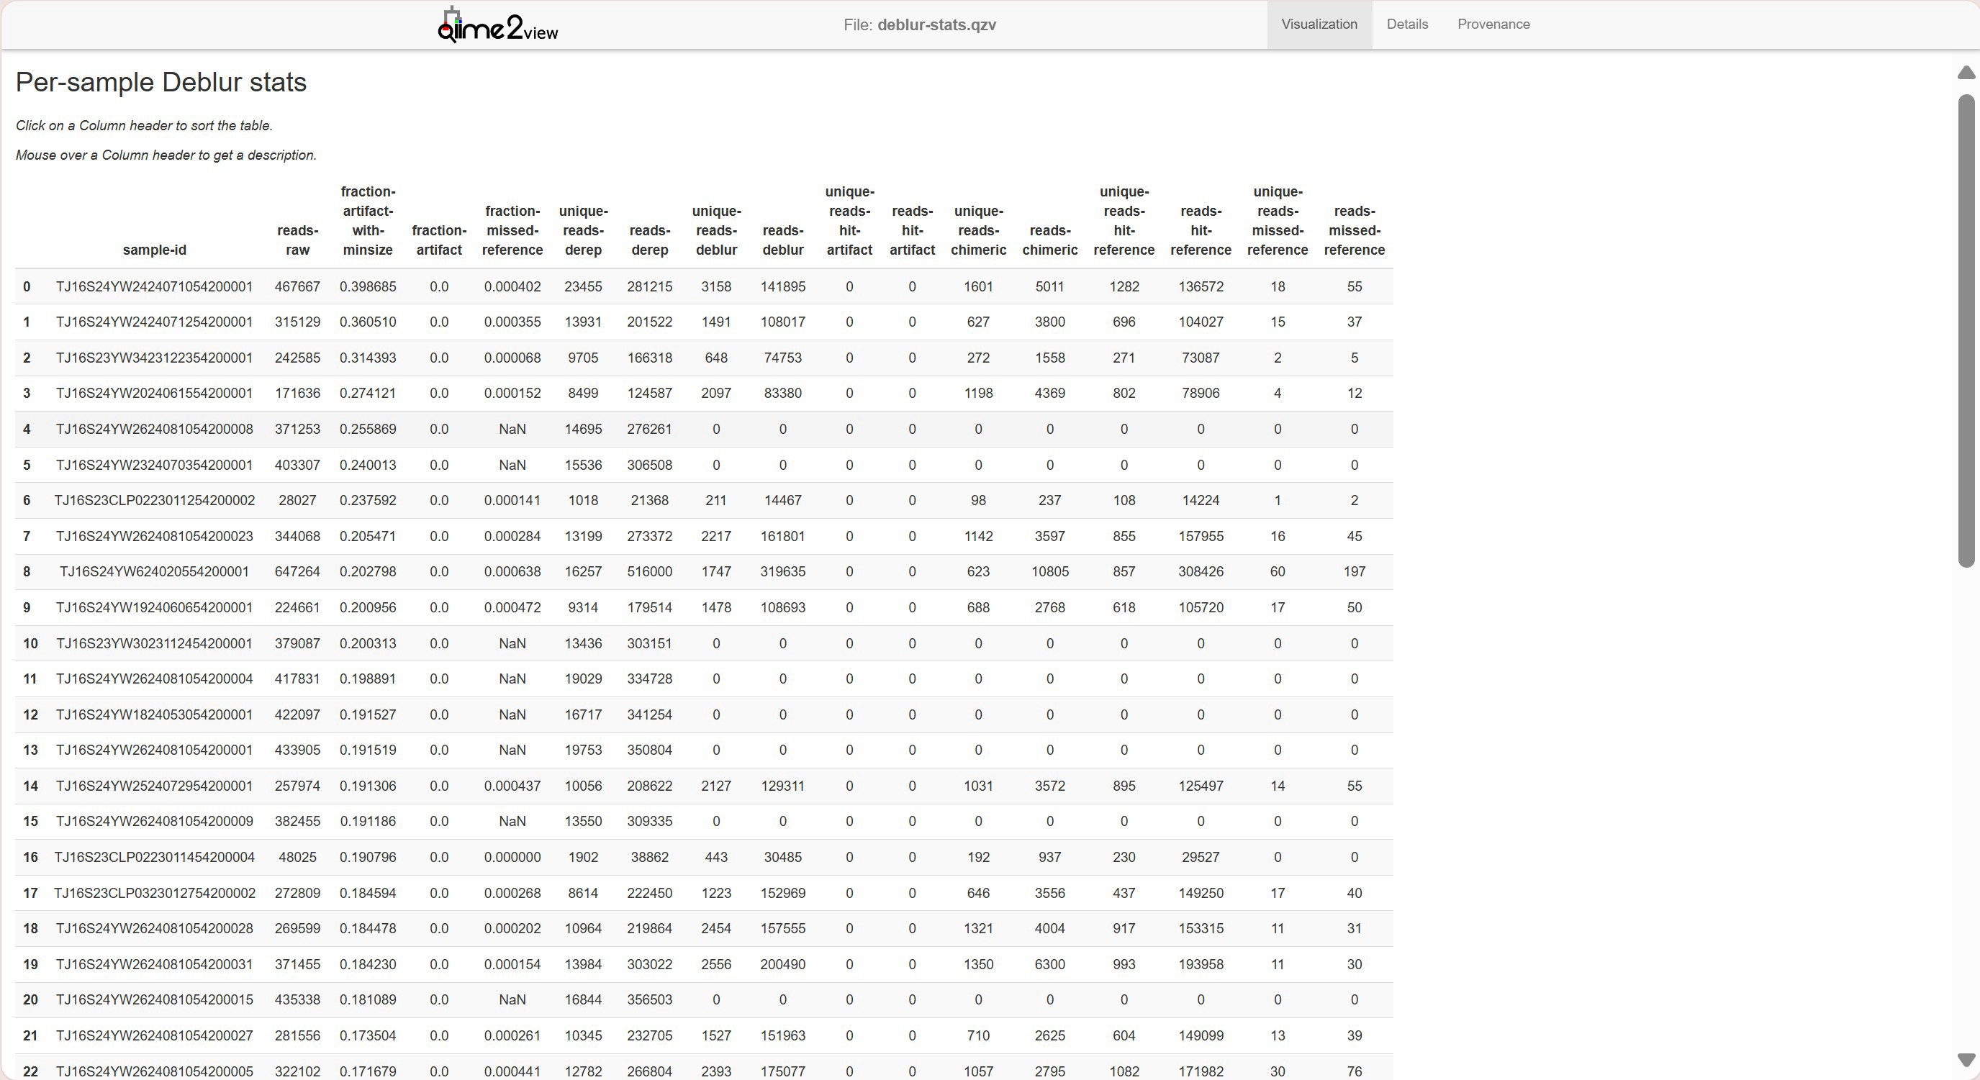Sort by reads-hit-reference column header

pyautogui.click(x=1200, y=230)
